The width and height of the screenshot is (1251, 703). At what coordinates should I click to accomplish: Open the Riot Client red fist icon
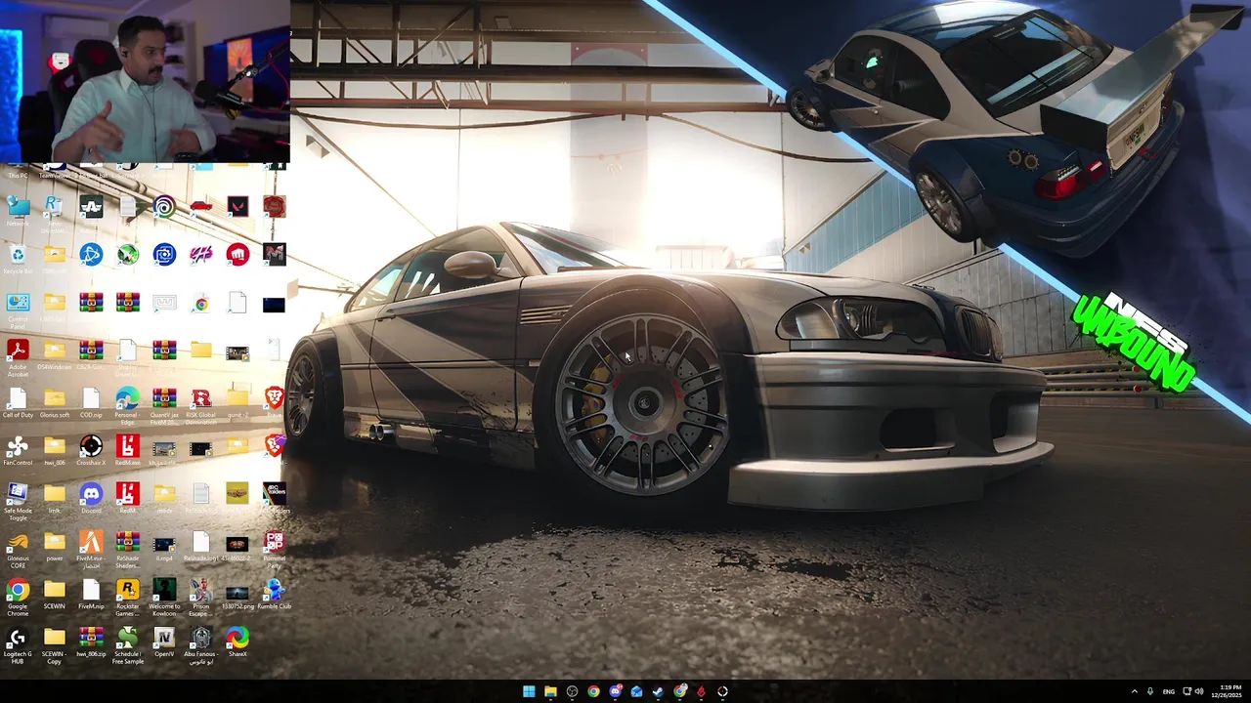pyautogui.click(x=237, y=255)
